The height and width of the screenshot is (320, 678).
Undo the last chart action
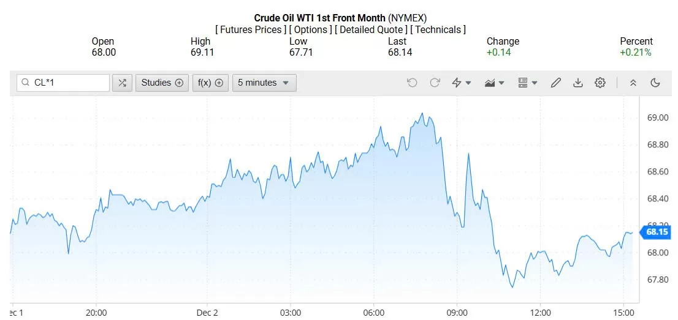pyautogui.click(x=412, y=83)
